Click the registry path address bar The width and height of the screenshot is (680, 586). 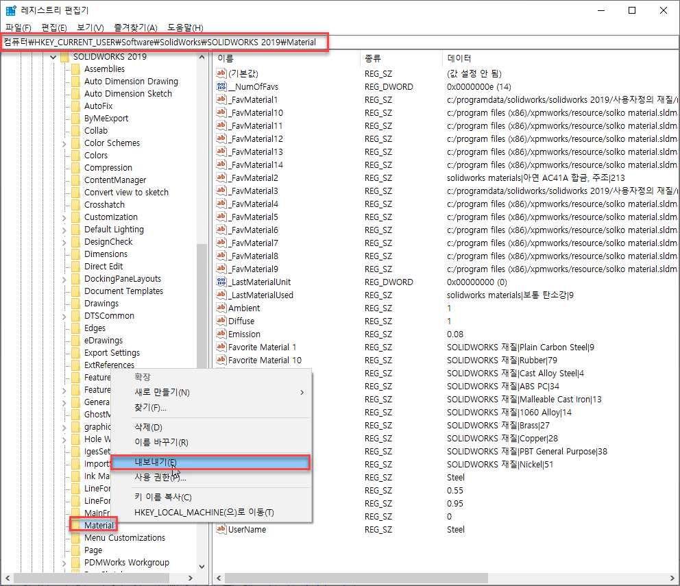point(340,42)
